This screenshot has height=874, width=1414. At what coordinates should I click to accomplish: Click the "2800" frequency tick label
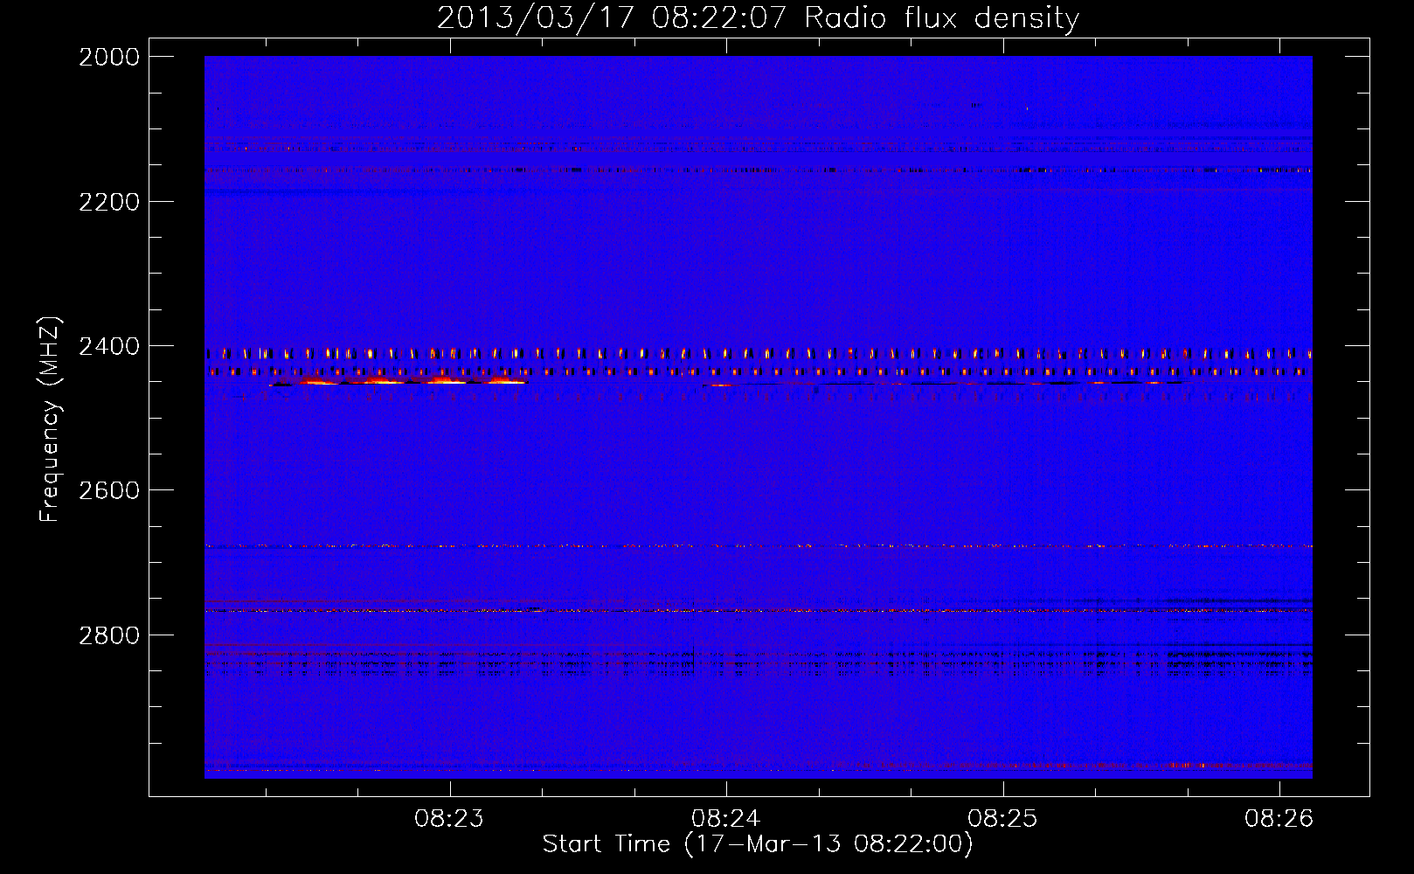tap(109, 635)
